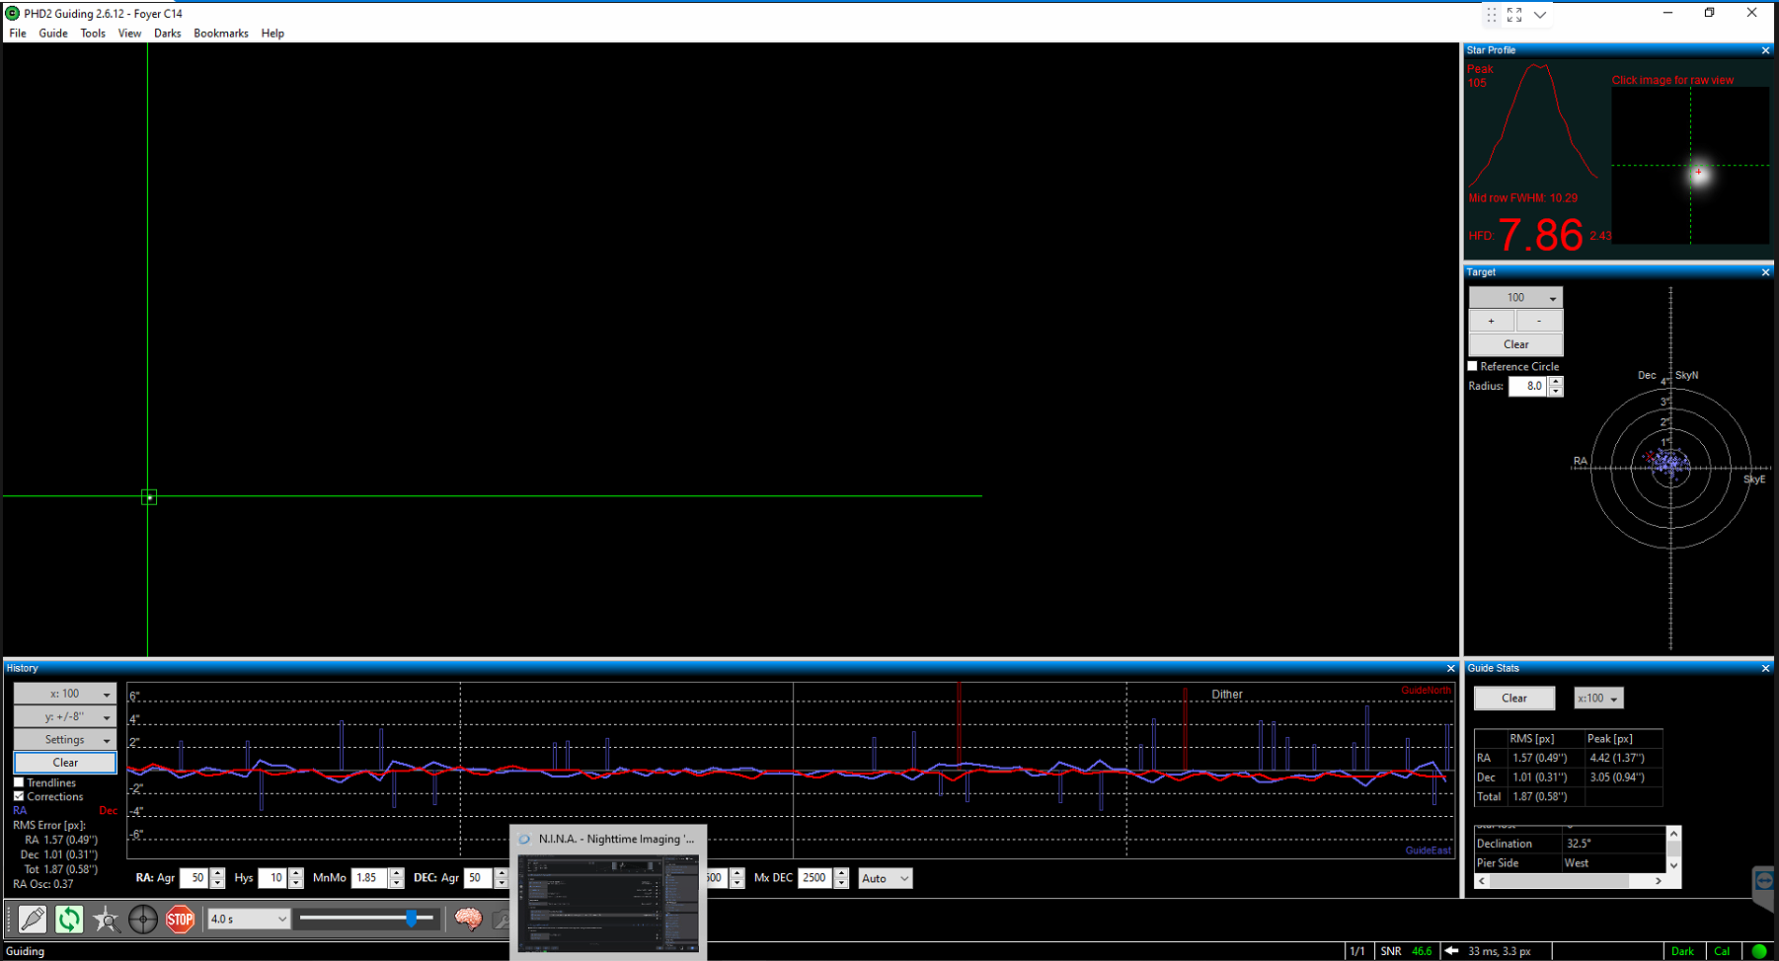Enable the Trendlines checkbox
Viewport: 1779px width, 961px height.
[19, 782]
